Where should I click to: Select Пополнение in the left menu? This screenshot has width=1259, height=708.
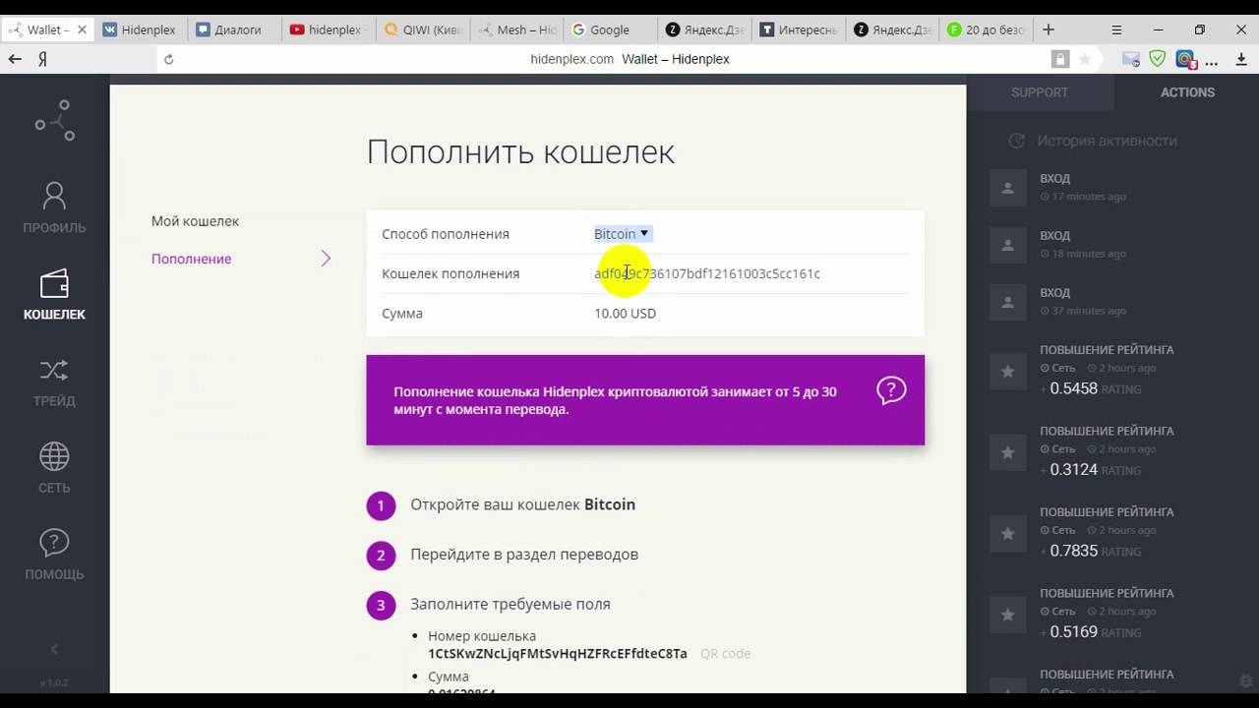click(x=191, y=259)
